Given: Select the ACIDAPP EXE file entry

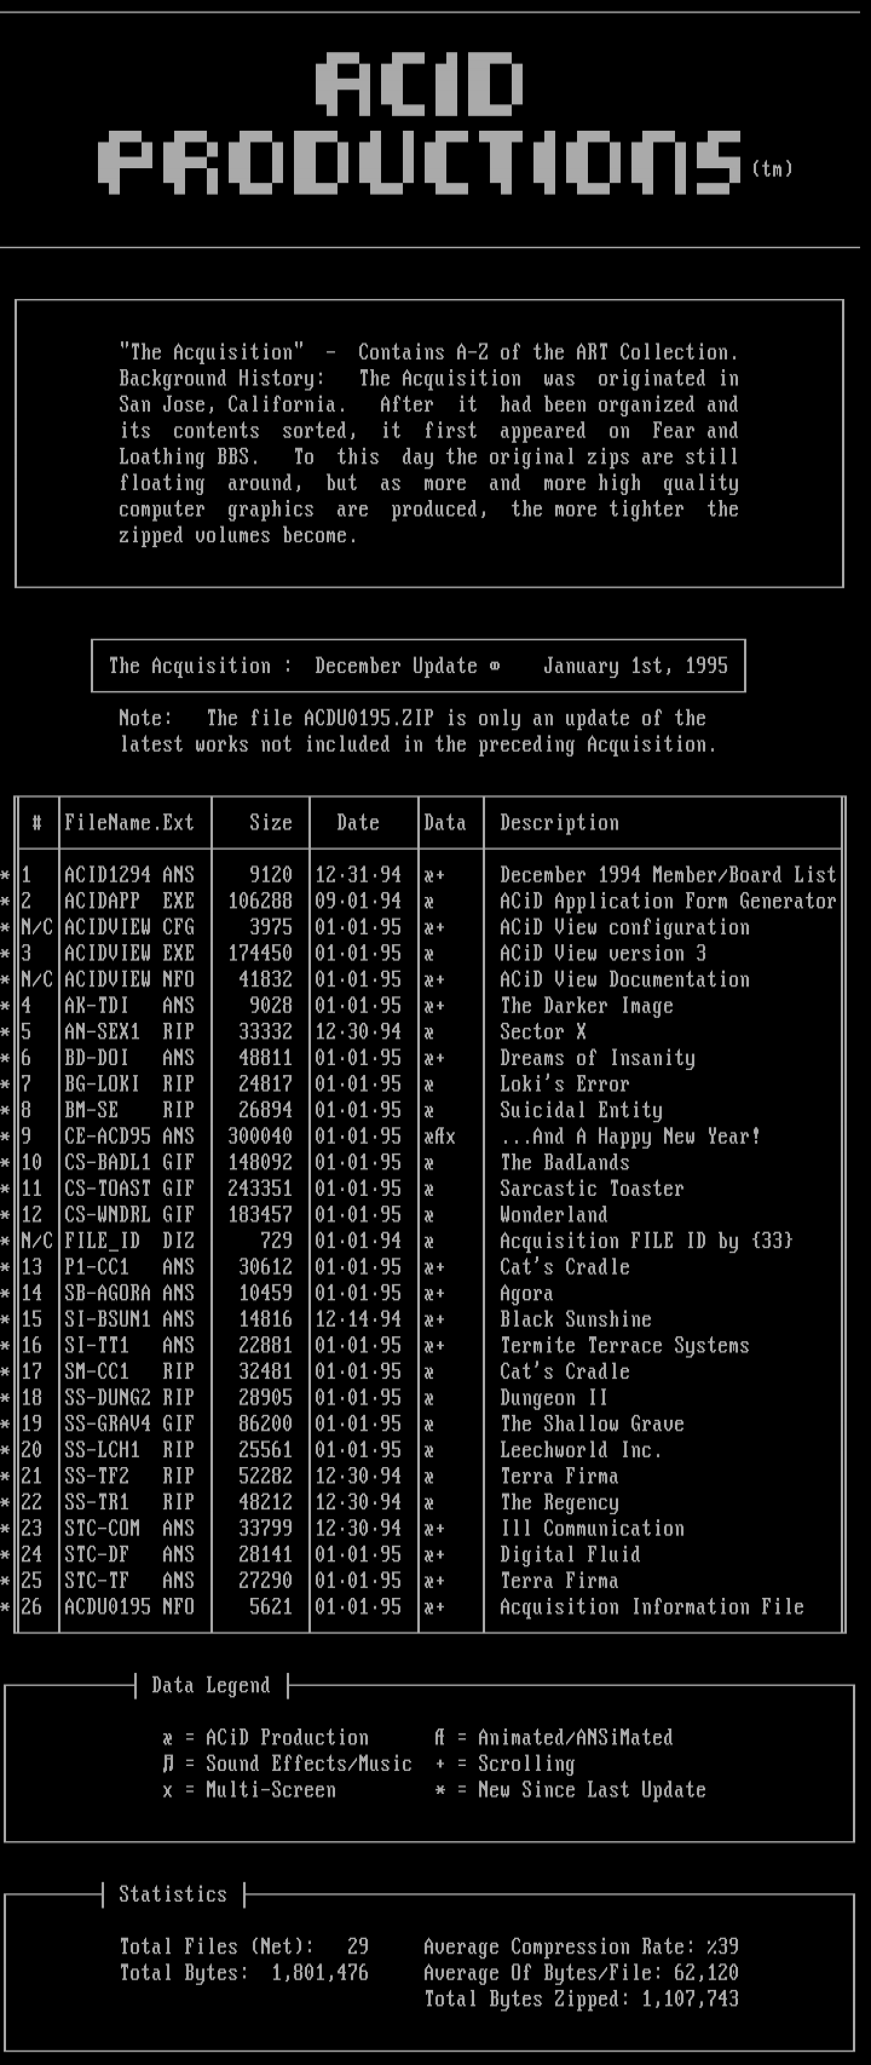Looking at the screenshot, I should coord(128,901).
